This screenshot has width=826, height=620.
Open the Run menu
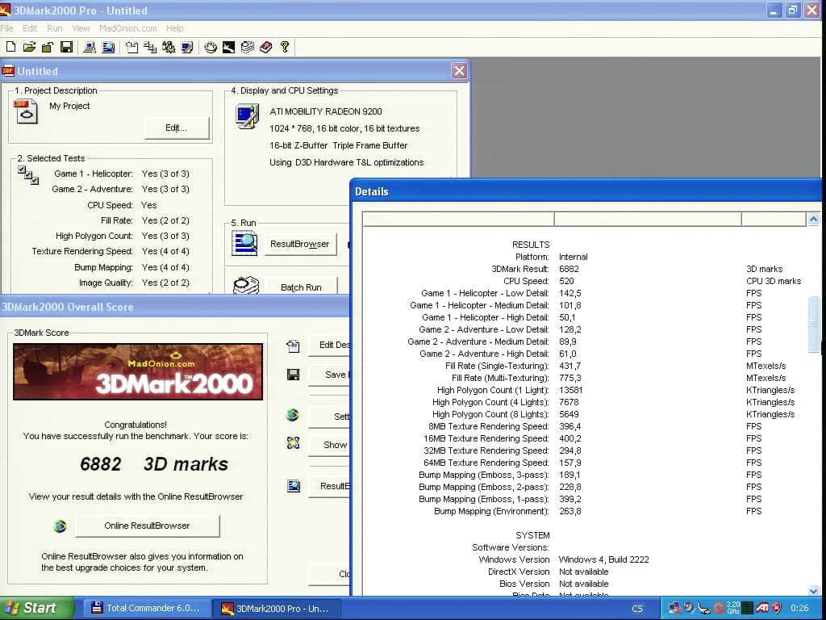[54, 28]
